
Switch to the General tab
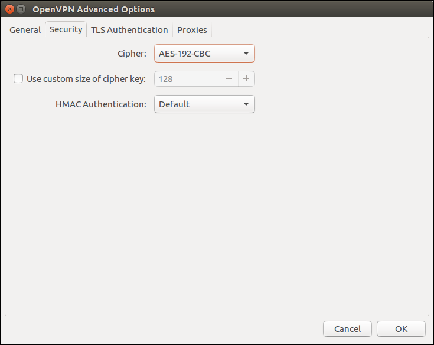point(25,30)
